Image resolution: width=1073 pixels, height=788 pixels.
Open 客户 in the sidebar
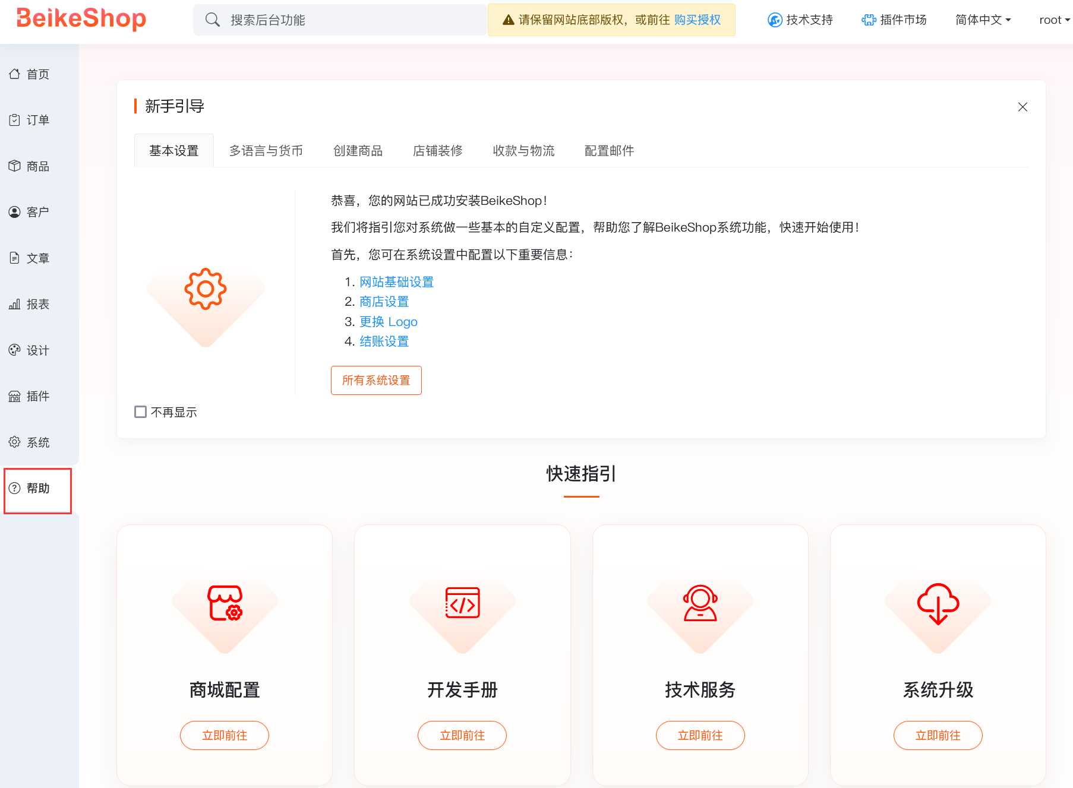pyautogui.click(x=38, y=212)
